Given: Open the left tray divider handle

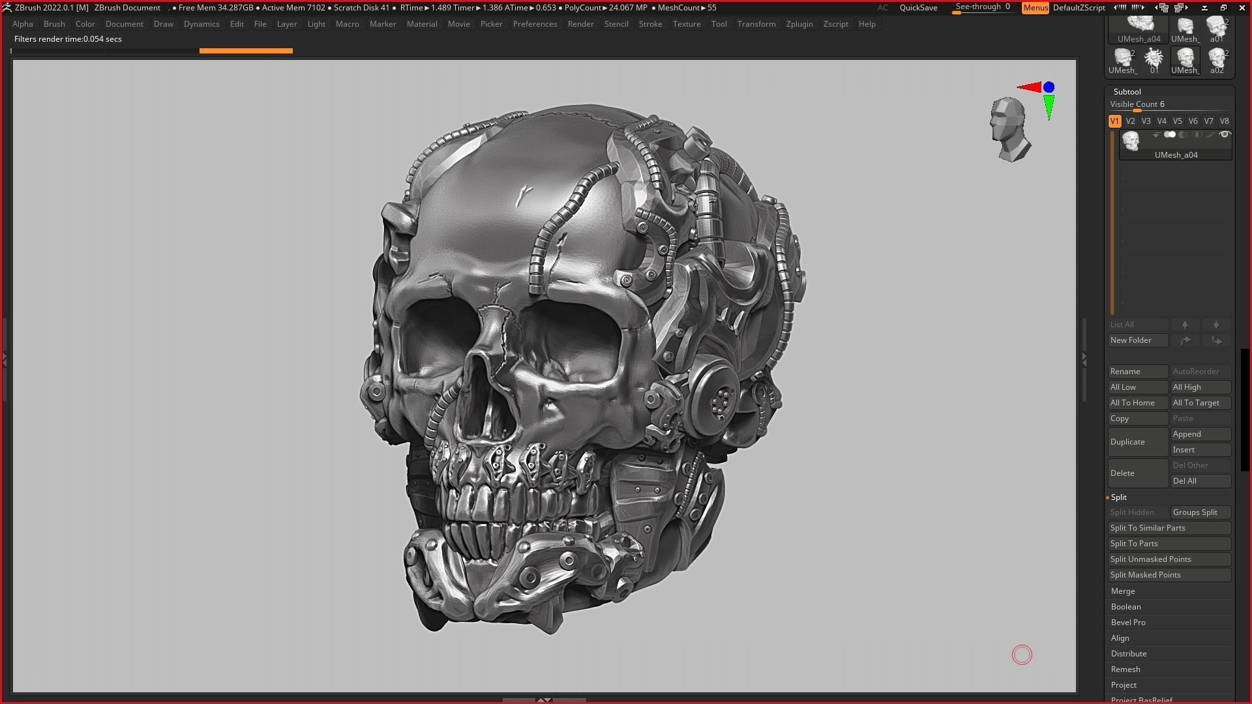Looking at the screenshot, I should (5, 359).
